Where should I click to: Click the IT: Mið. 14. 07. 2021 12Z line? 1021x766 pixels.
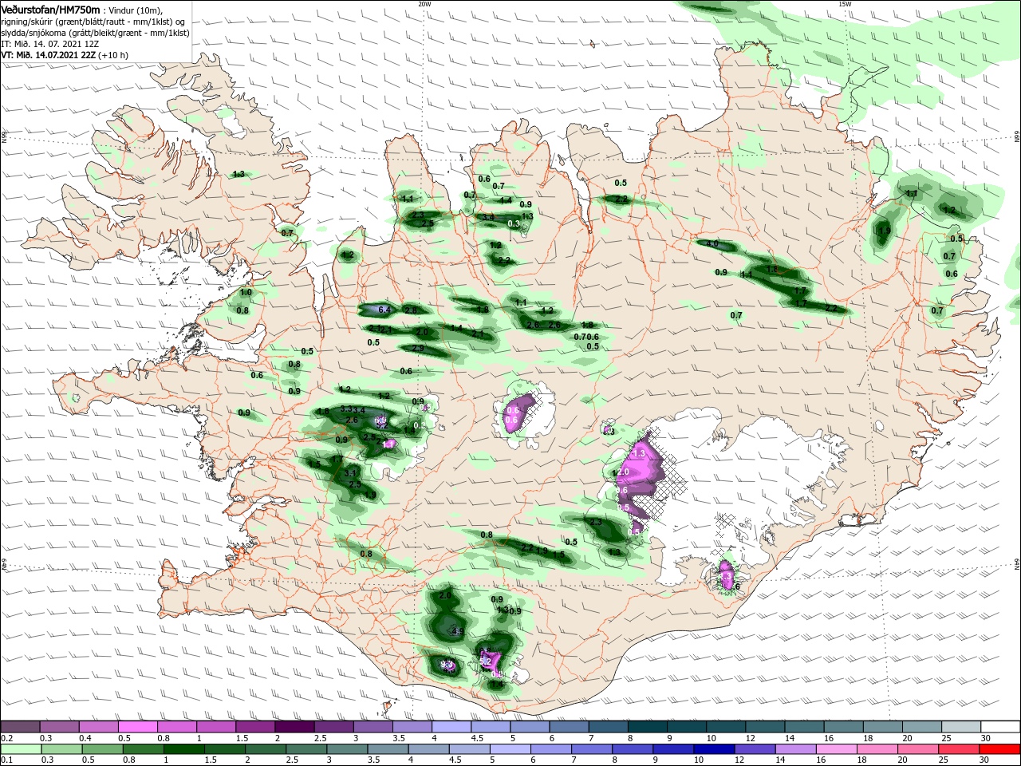[x=49, y=44]
